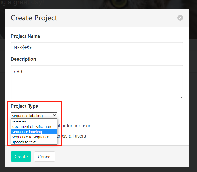This screenshot has height=172, width=197.
Task: Grab the Description textarea resize handle
Action: (x=181, y=97)
